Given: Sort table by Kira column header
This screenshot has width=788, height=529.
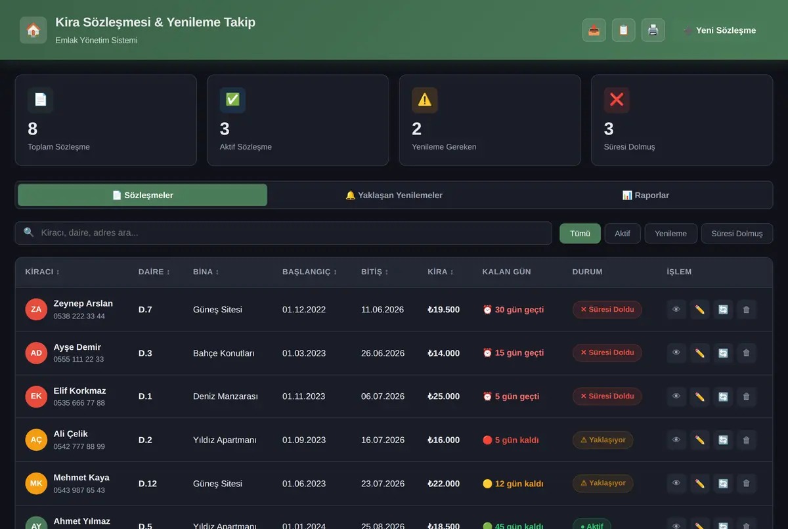Looking at the screenshot, I should pos(441,272).
